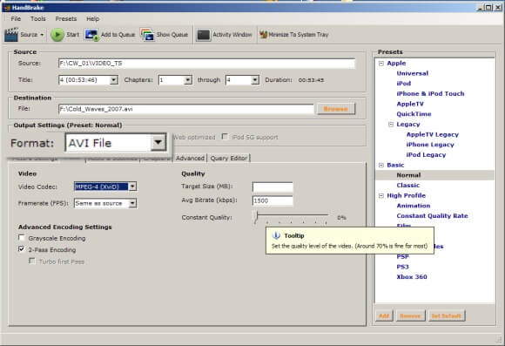Select the AppleTV preset
The height and width of the screenshot is (346, 505).
[410, 104]
